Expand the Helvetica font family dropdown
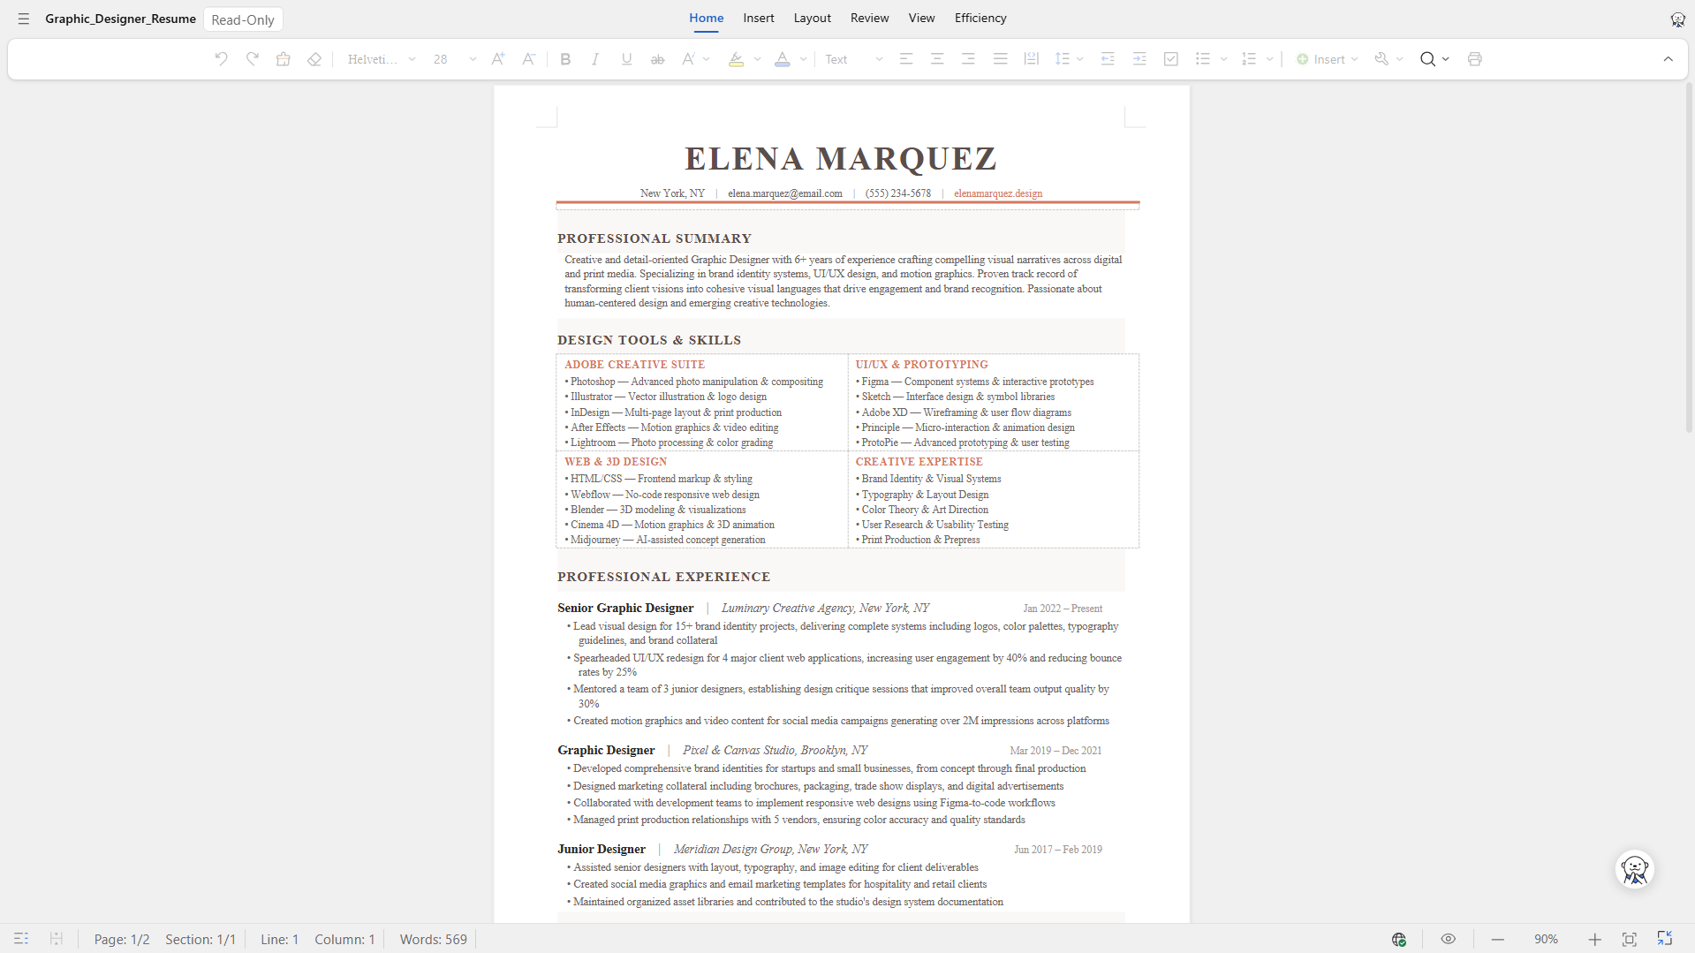 click(x=382, y=59)
